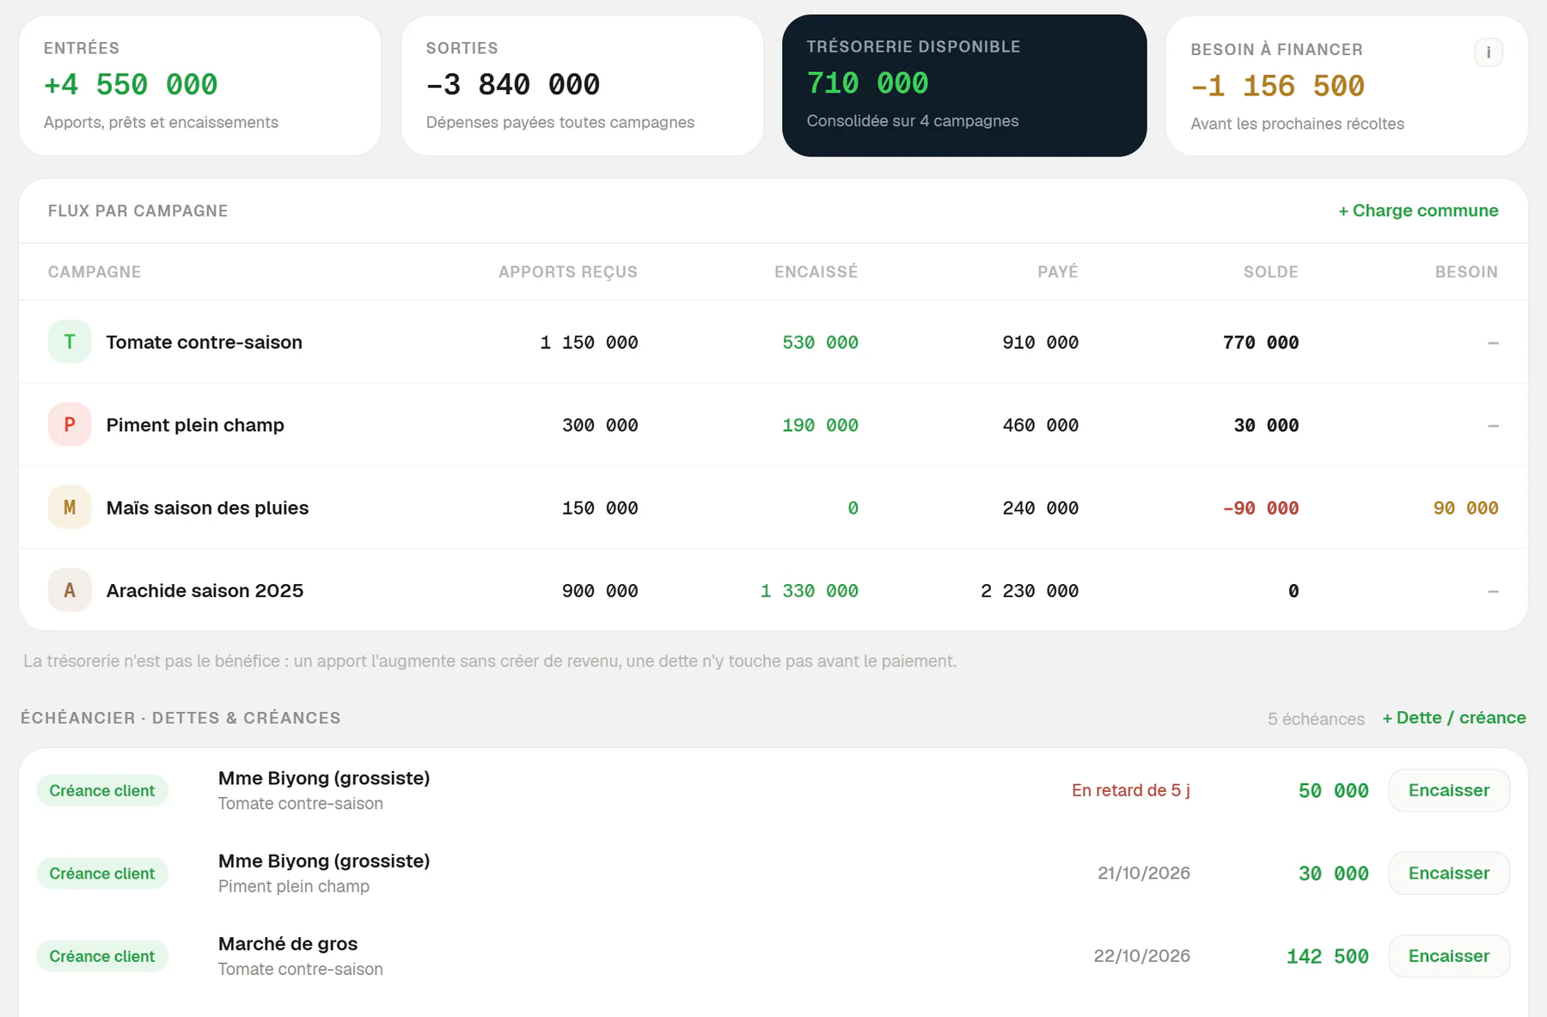Click the Encaissé column header

(816, 272)
